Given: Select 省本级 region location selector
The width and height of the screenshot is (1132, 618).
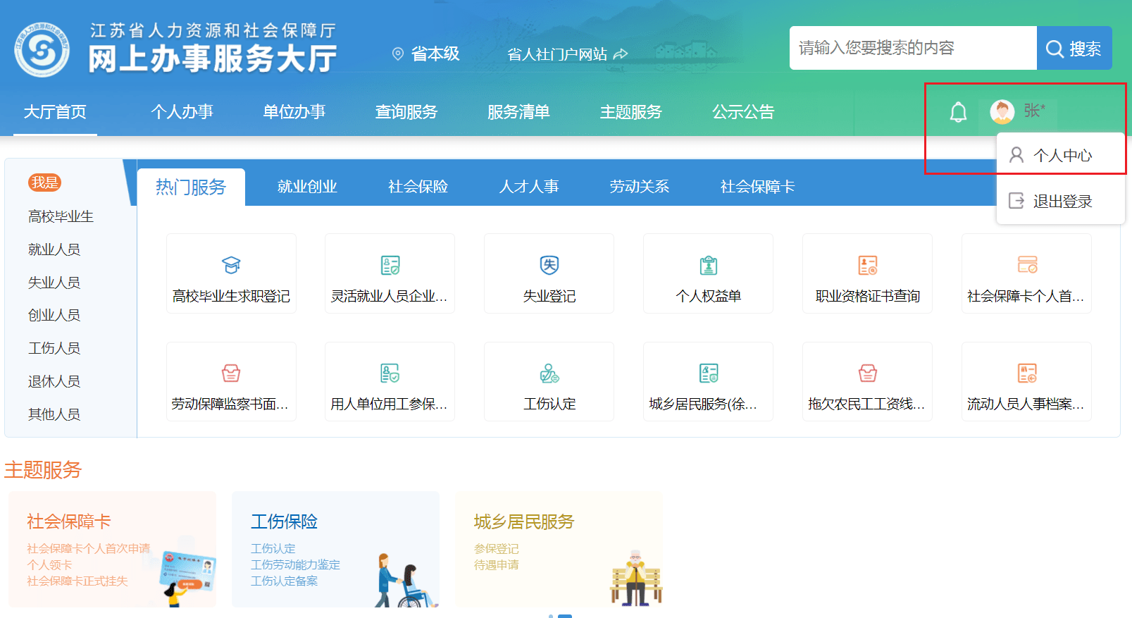Looking at the screenshot, I should click(x=426, y=54).
